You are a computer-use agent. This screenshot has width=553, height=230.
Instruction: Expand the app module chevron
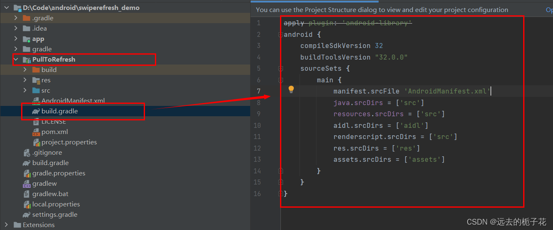coord(16,38)
